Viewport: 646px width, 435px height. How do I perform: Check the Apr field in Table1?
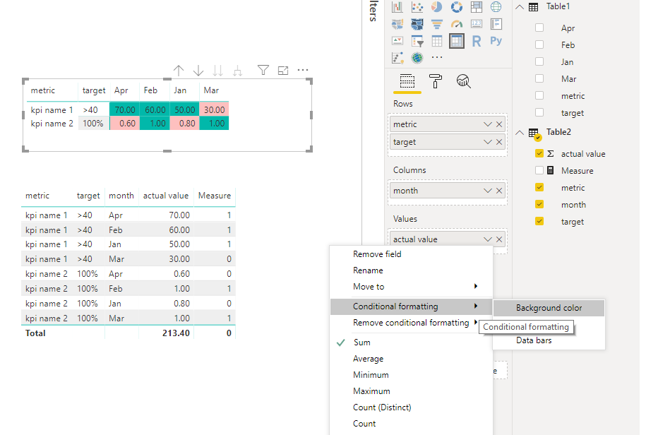539,28
